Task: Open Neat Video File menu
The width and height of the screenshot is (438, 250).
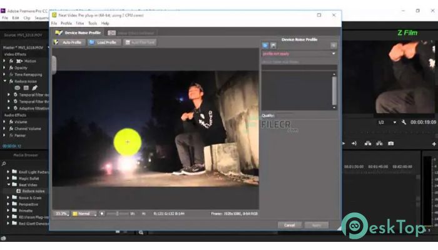Action: [x=54, y=24]
